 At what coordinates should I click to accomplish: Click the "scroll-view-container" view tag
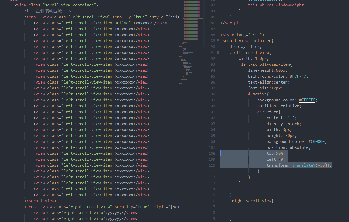pos(57,5)
